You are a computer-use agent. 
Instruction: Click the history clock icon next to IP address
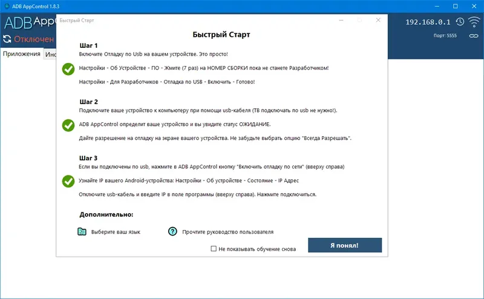pyautogui.click(x=460, y=22)
